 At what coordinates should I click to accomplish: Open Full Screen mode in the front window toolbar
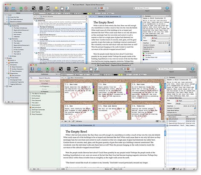coord(61,69)
